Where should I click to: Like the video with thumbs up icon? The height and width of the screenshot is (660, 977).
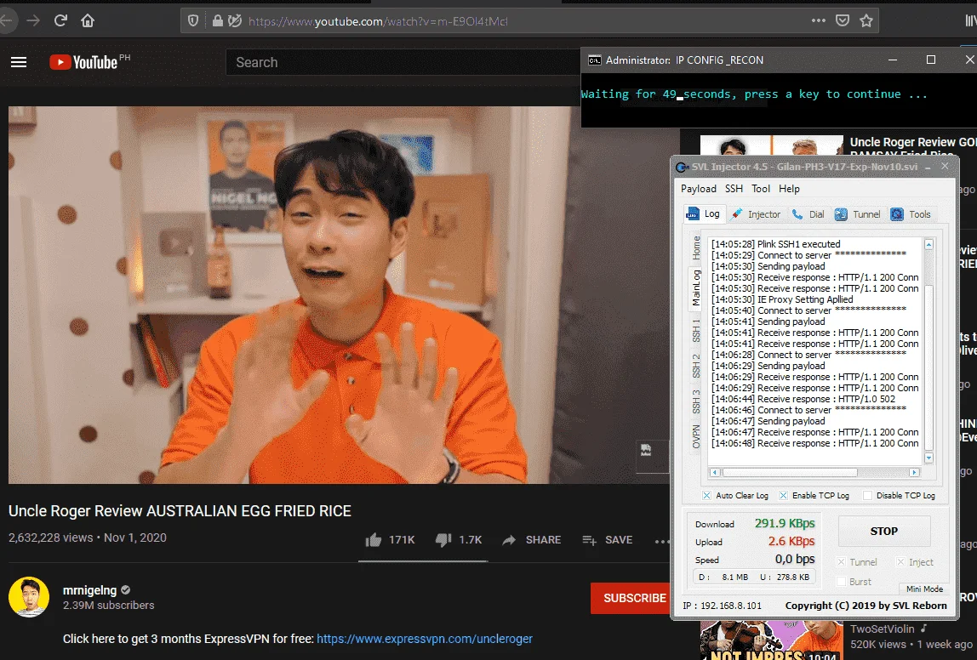pyautogui.click(x=374, y=540)
